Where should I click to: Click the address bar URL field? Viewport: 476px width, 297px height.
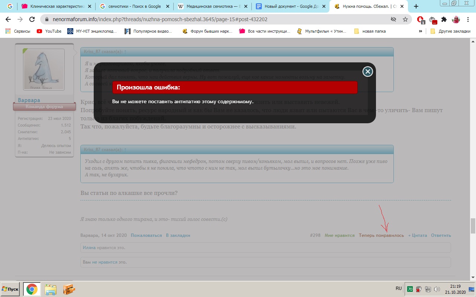pos(216,19)
